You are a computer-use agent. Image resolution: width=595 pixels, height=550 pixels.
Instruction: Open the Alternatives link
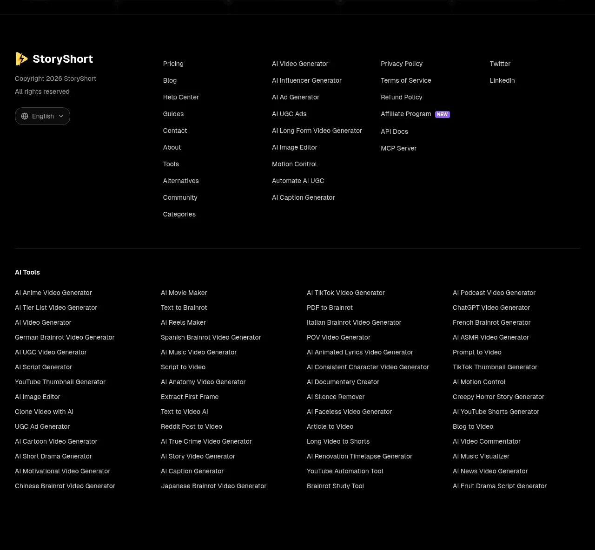click(181, 181)
